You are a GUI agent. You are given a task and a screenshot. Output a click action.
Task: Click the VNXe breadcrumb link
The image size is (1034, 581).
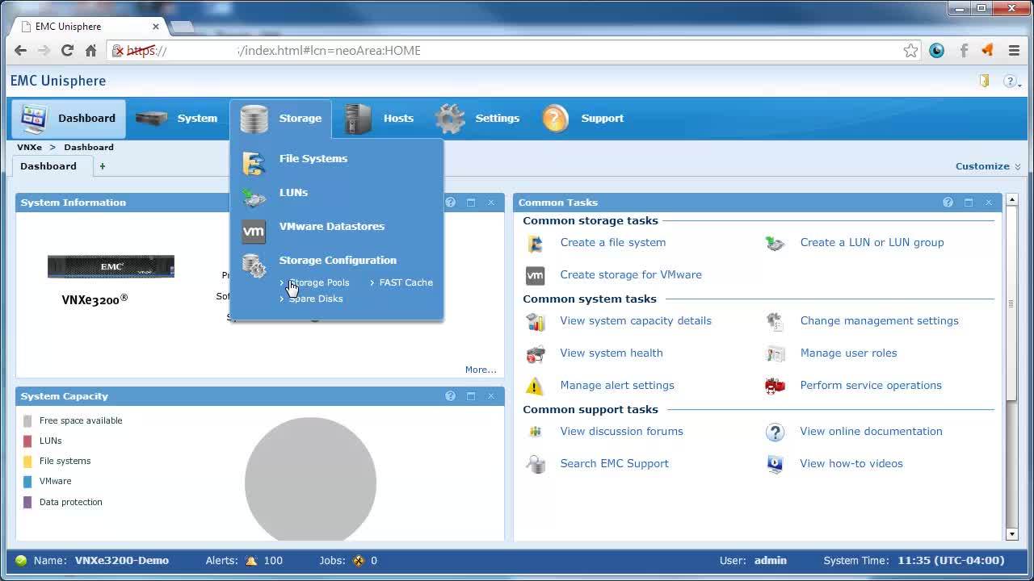pyautogui.click(x=29, y=147)
